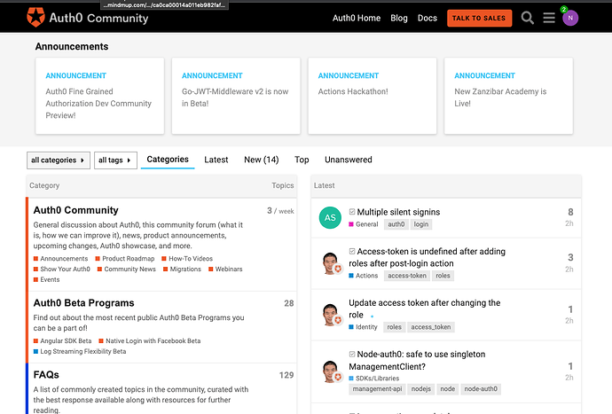612x414 pixels.
Task: Click reply count 8 on Multiple silent signins
Action: pos(570,212)
